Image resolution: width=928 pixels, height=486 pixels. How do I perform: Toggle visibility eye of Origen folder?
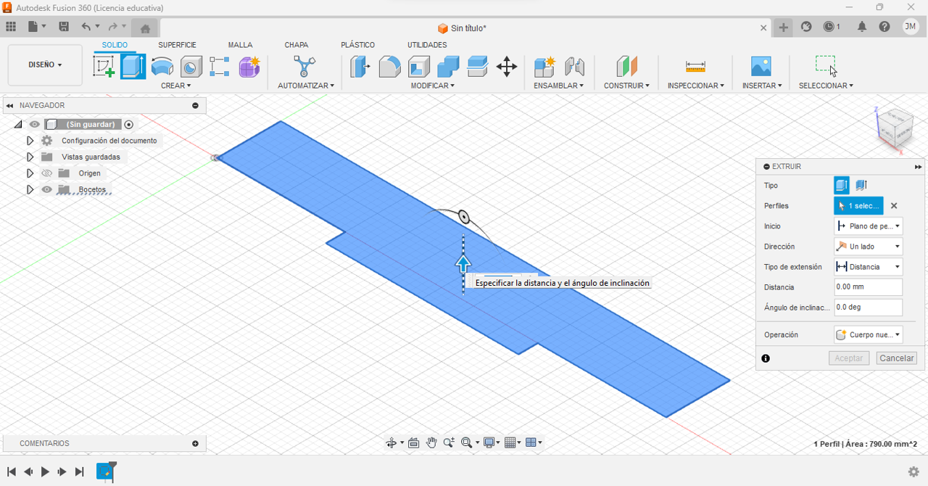(x=47, y=173)
